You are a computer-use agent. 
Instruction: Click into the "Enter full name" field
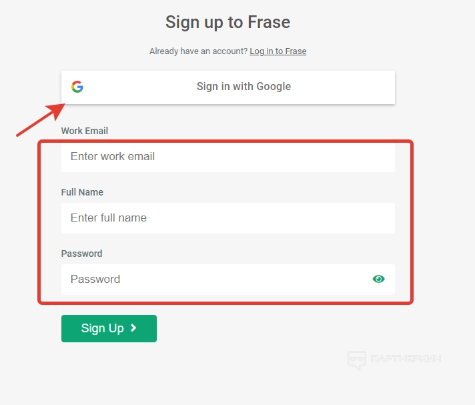[227, 218]
